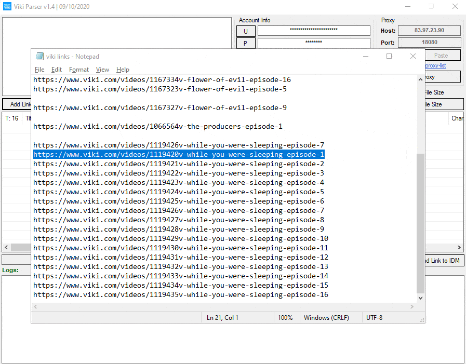Click the flower-of-evil-episode-9 link line
Image resolution: width=466 pixels, height=364 pixels.
point(160,107)
